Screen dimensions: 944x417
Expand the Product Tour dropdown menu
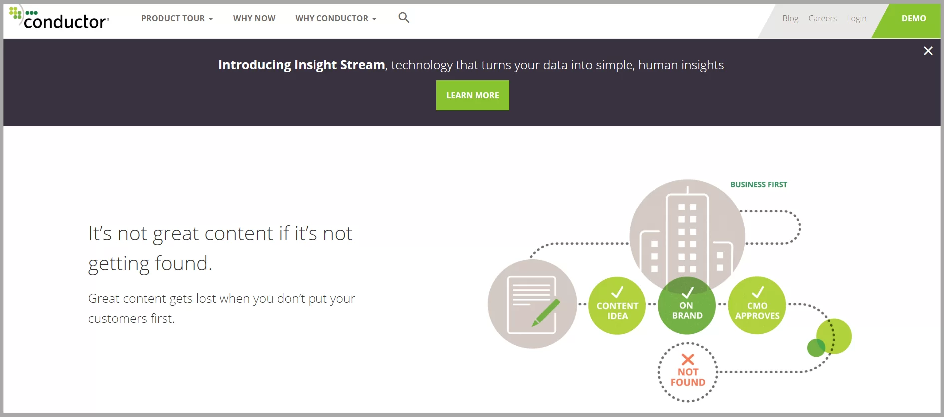[x=177, y=18]
